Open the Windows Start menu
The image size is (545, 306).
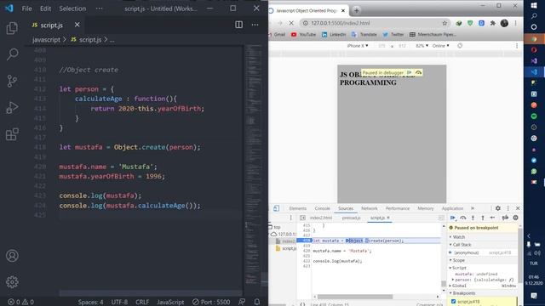[534, 5]
